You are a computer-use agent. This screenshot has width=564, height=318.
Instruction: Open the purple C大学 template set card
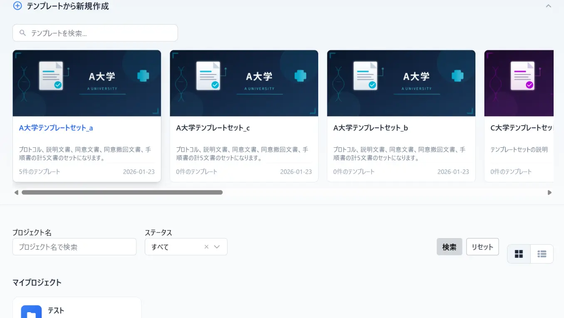pyautogui.click(x=519, y=117)
